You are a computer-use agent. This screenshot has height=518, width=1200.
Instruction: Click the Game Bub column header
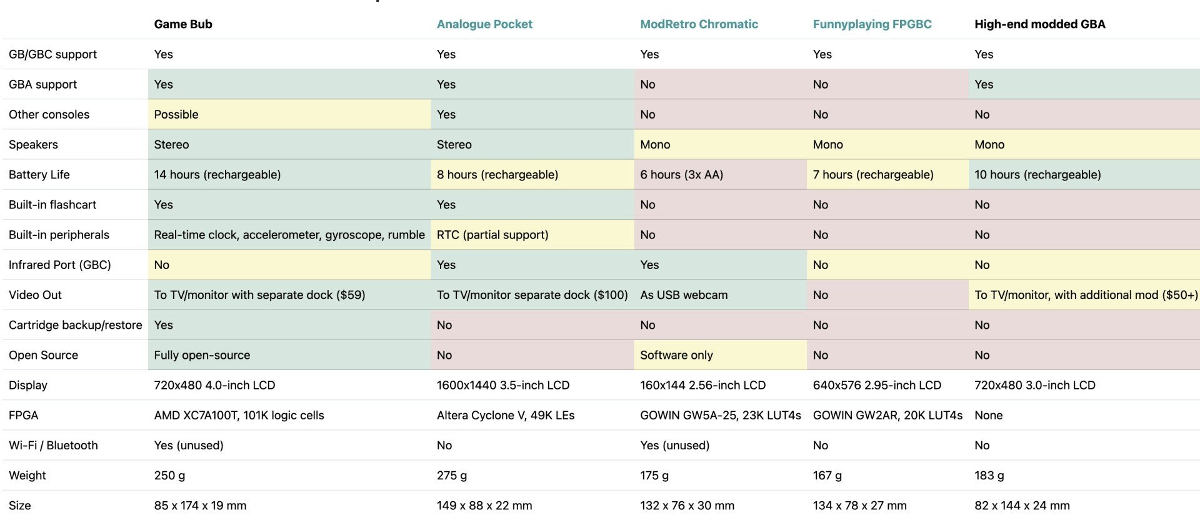pyautogui.click(x=183, y=24)
